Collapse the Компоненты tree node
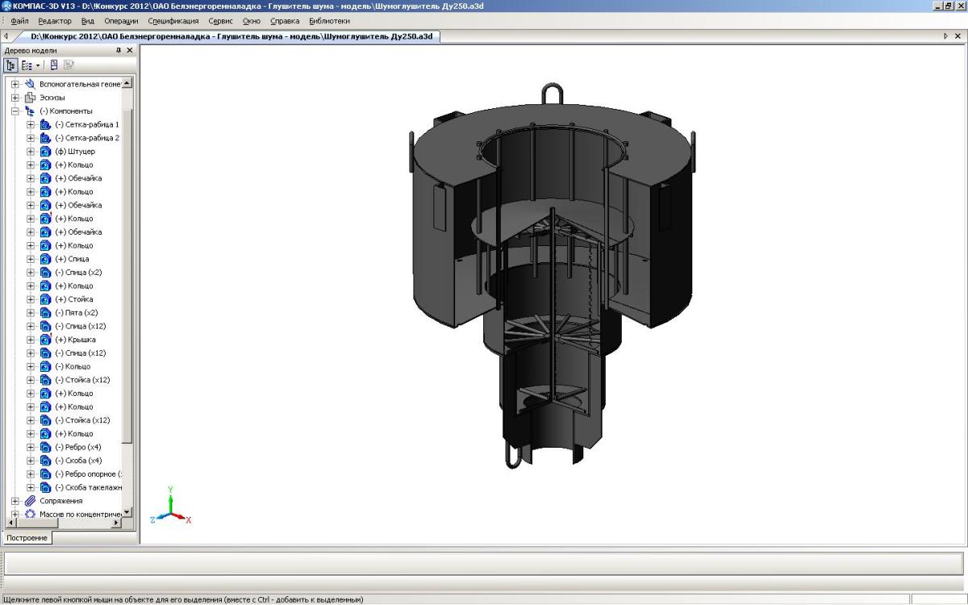The height and width of the screenshot is (605, 968). pos(15,111)
